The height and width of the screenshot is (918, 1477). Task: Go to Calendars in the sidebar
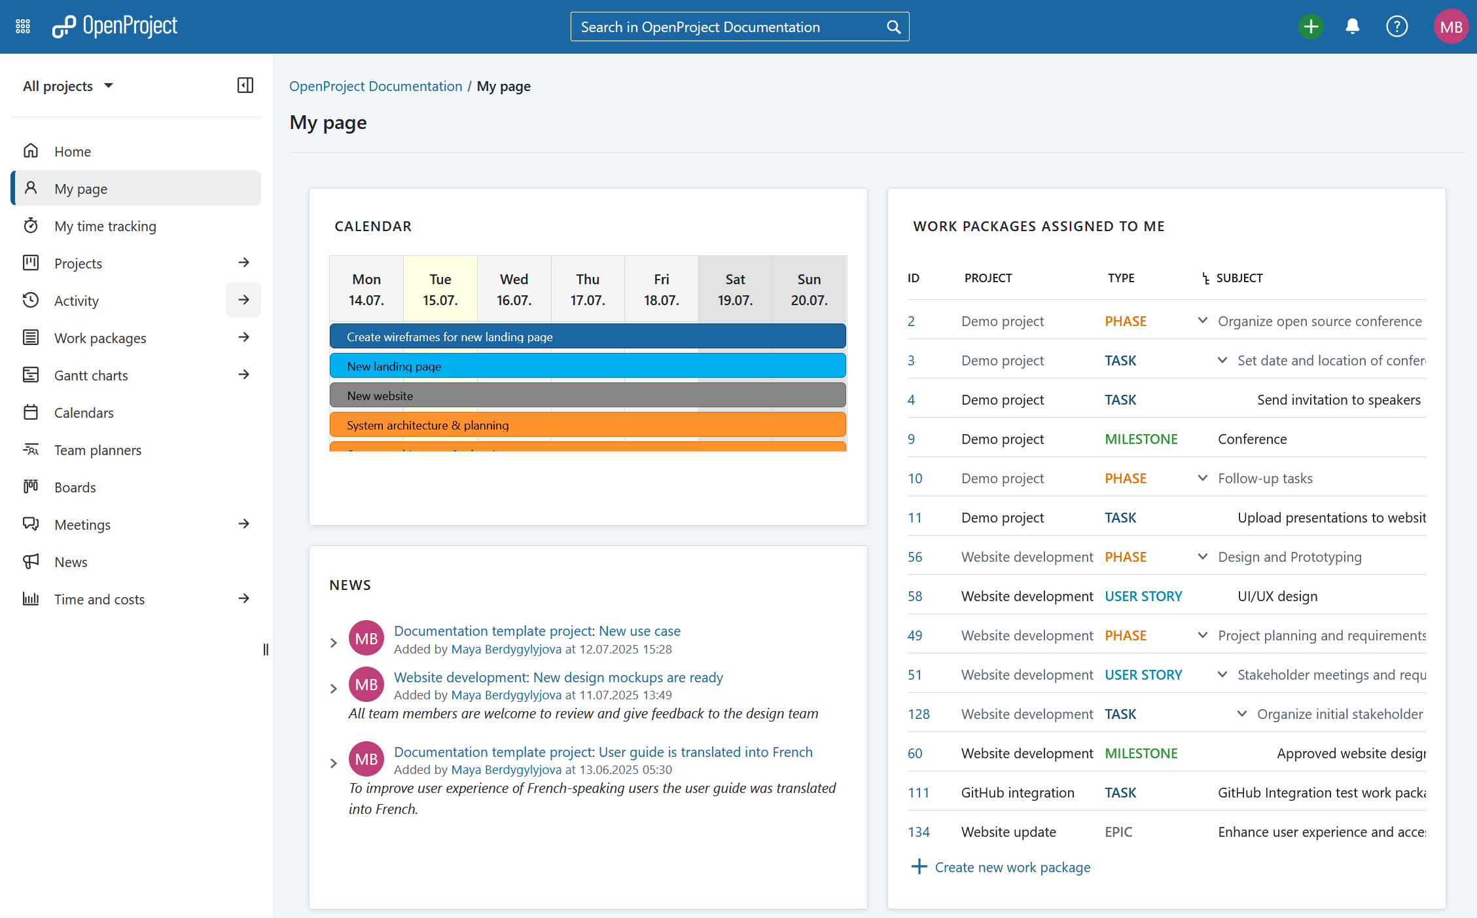pyautogui.click(x=136, y=413)
